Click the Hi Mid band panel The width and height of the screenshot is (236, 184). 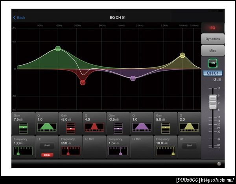(142, 147)
